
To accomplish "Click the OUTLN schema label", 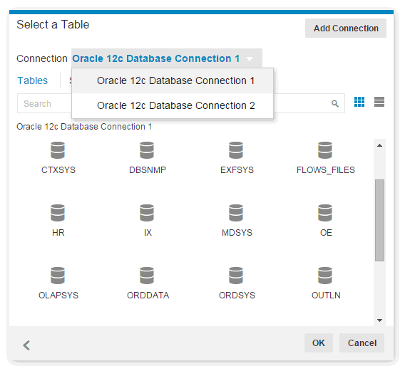I will (x=326, y=295).
